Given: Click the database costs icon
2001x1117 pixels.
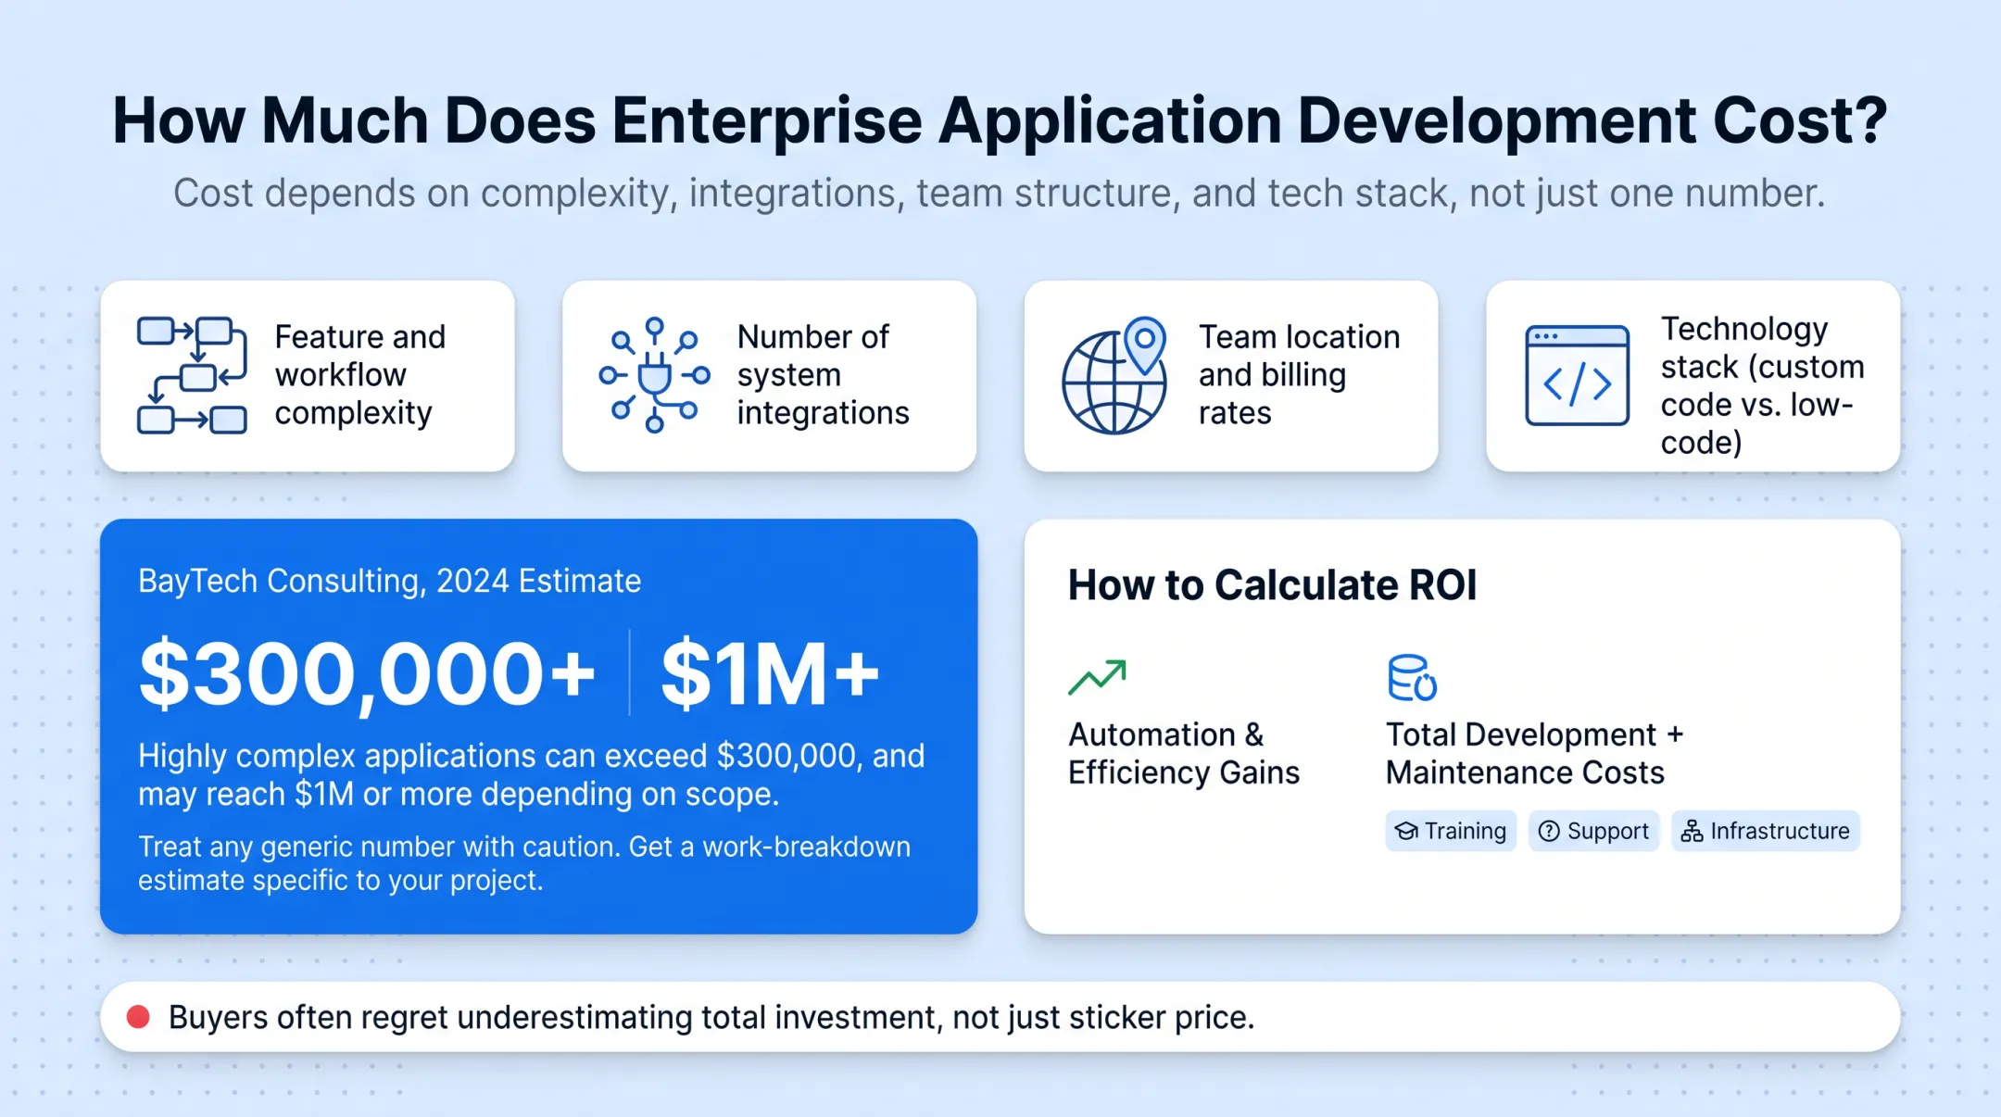Looking at the screenshot, I should (1412, 678).
